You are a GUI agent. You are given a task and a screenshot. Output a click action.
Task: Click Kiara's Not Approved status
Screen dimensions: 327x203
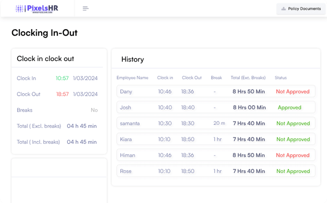(x=293, y=139)
